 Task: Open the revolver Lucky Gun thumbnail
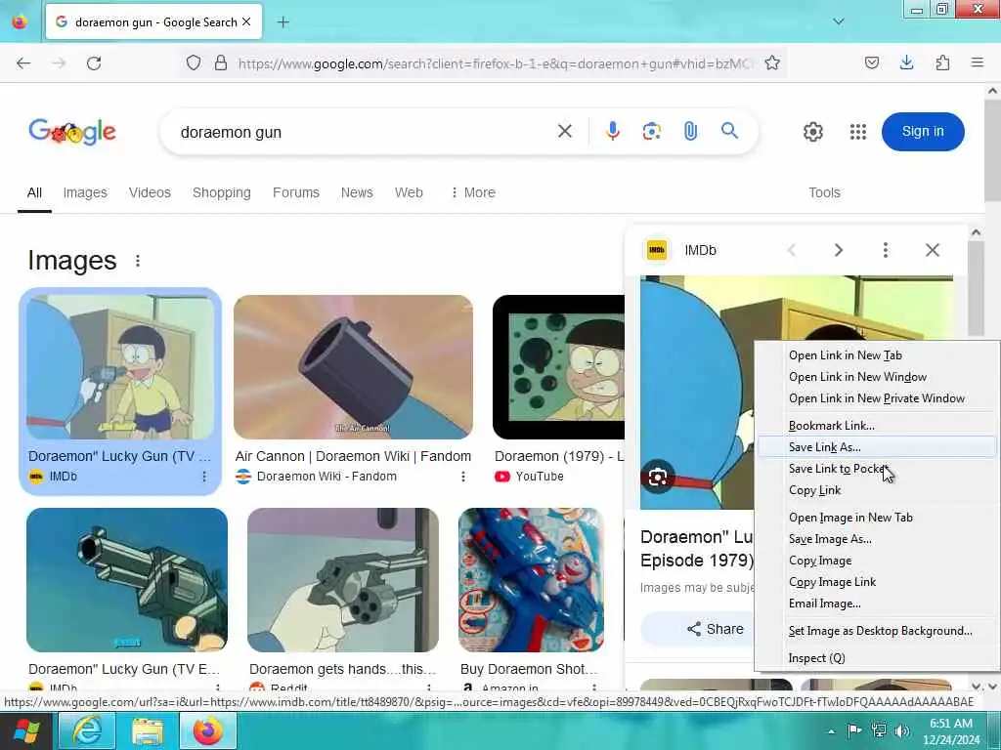pyautogui.click(x=127, y=580)
